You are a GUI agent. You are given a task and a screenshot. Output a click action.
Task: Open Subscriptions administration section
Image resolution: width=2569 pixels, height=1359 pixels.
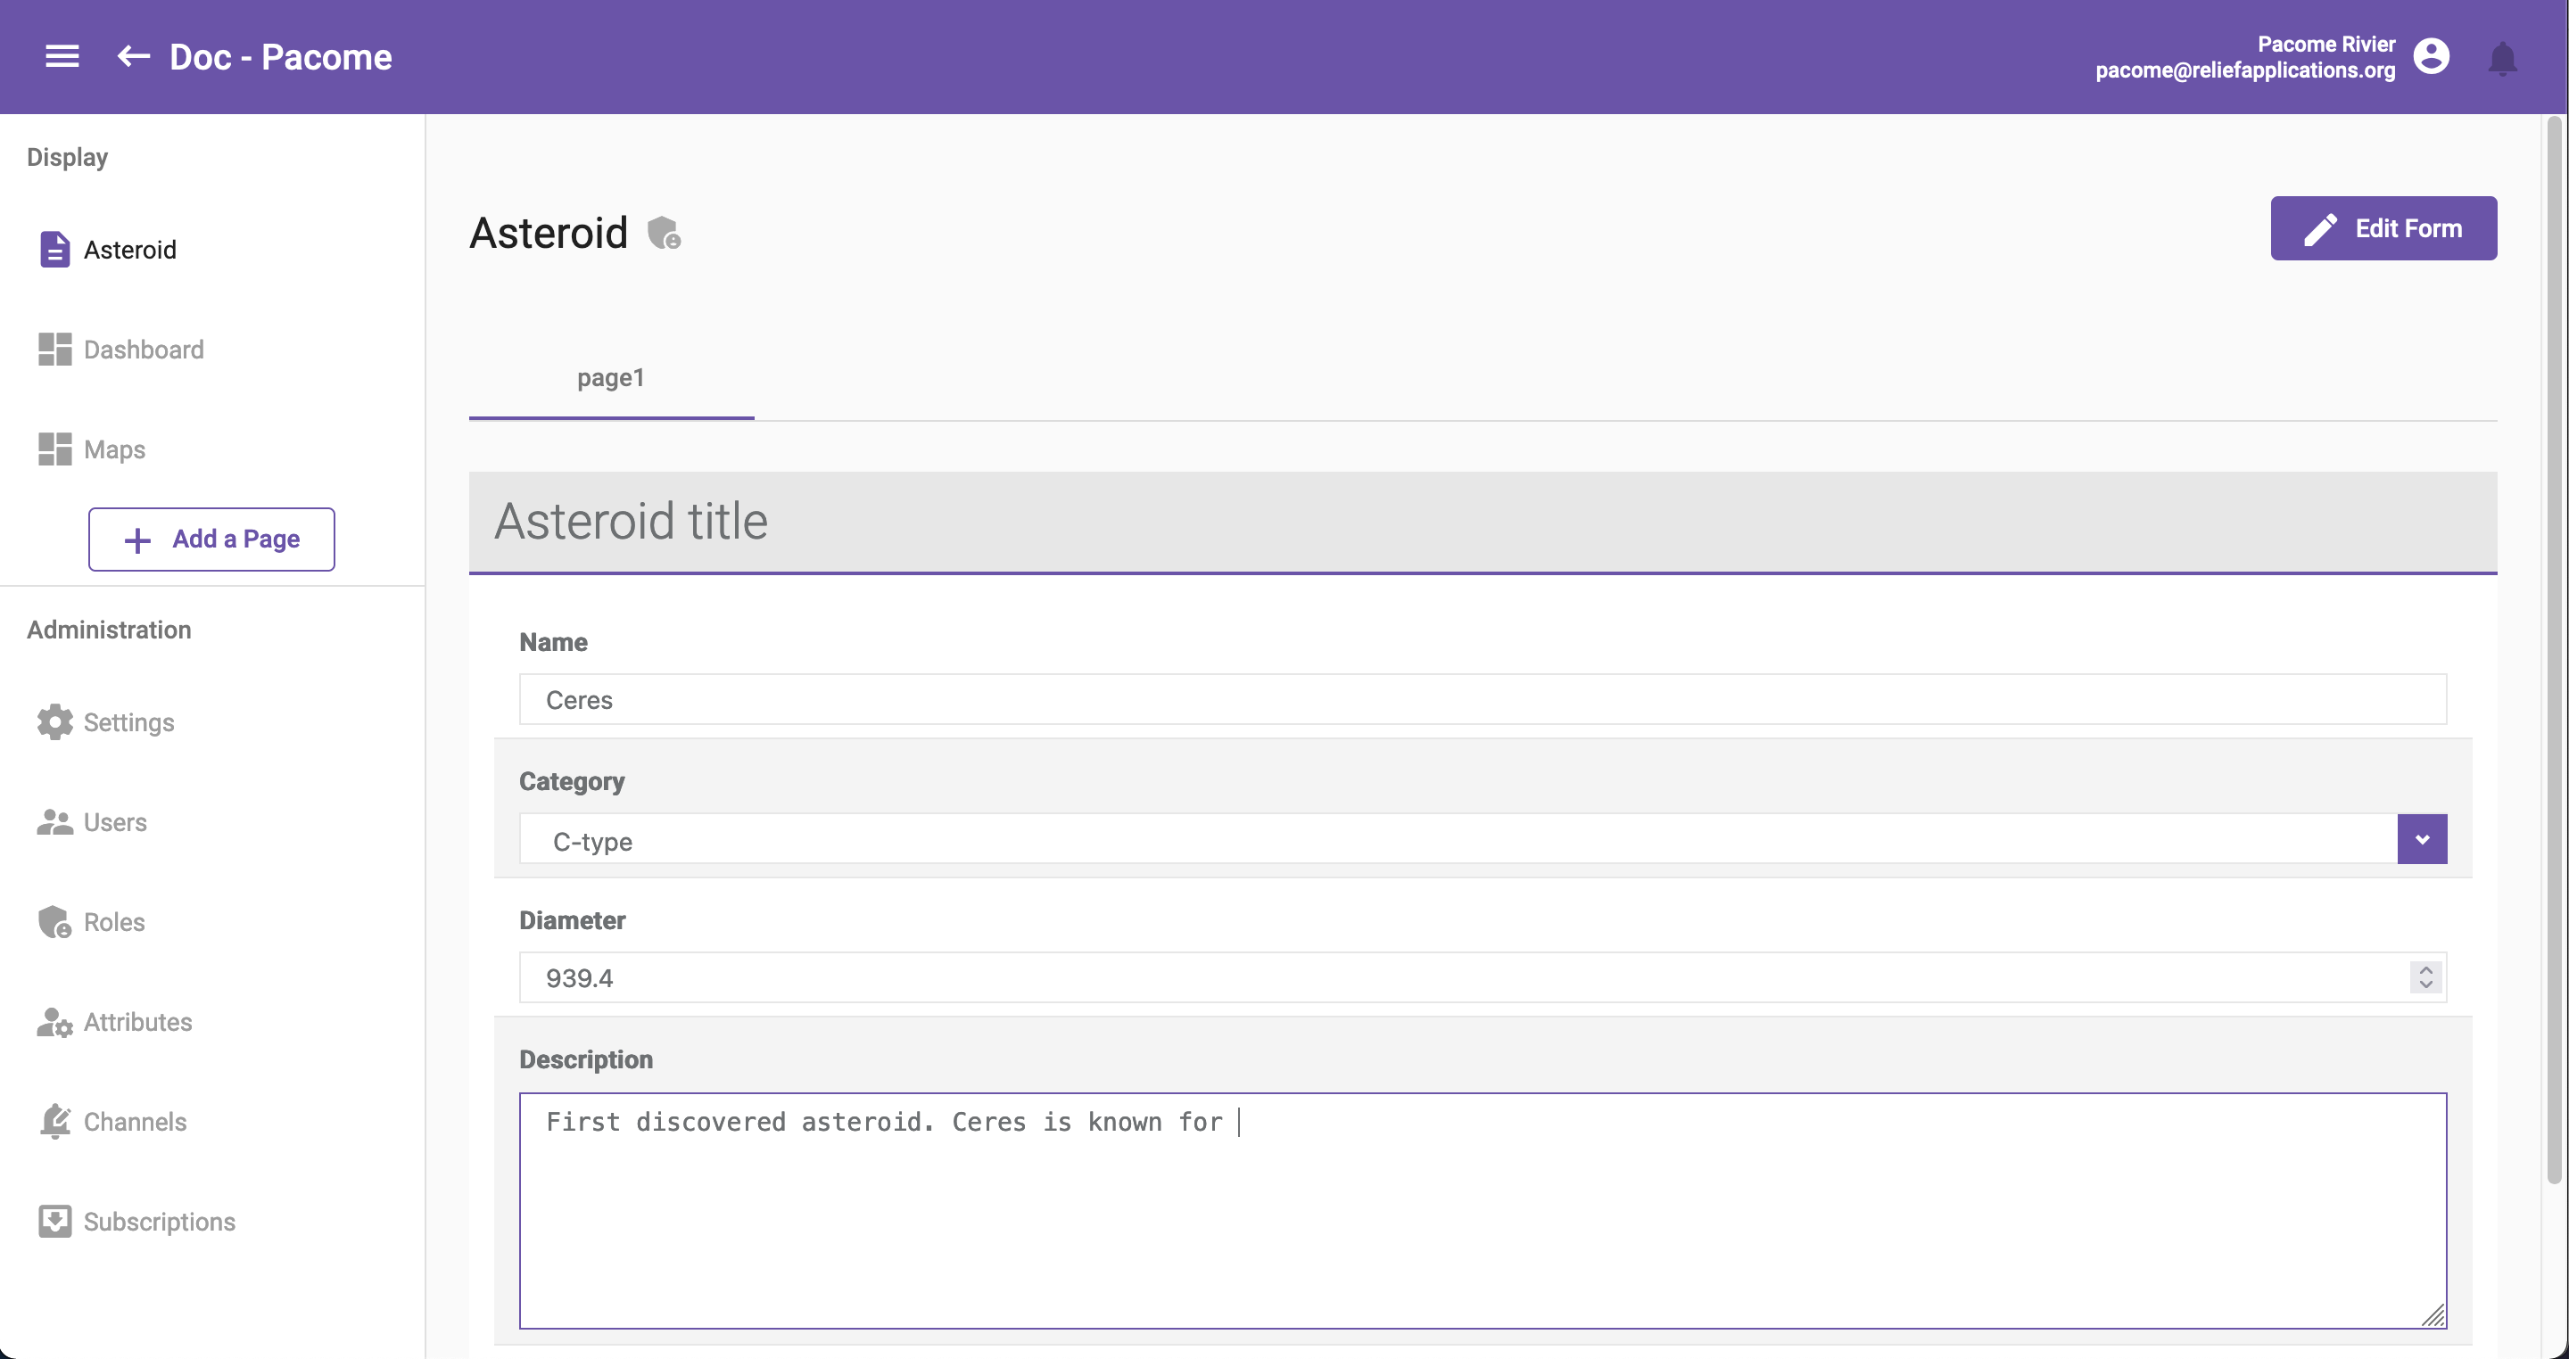(x=160, y=1222)
